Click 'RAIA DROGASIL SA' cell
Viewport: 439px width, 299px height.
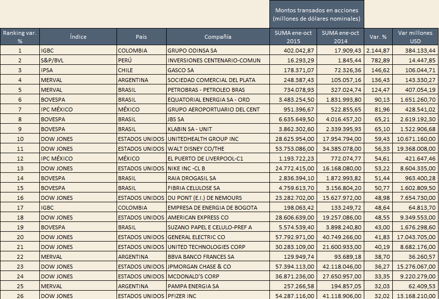pyautogui.click(x=218, y=178)
